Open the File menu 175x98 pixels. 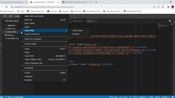coord(5,16)
